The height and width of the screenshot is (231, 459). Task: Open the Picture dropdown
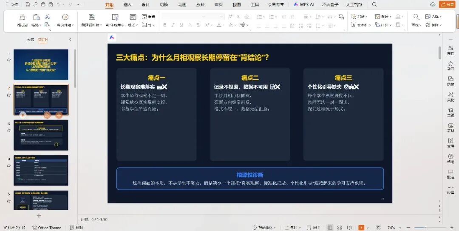[383, 17]
